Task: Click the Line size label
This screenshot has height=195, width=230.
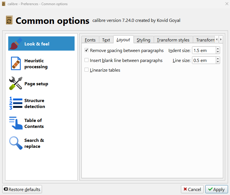Action: point(182,60)
